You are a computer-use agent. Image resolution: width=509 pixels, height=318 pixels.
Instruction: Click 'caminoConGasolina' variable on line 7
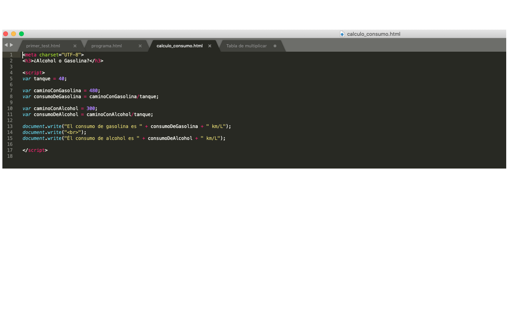point(57,91)
